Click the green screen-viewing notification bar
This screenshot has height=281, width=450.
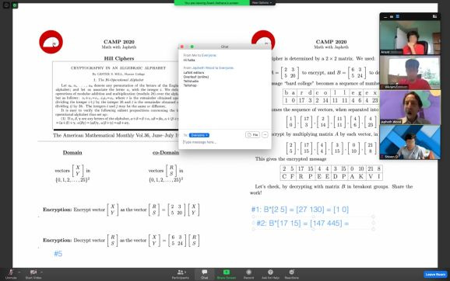pyautogui.click(x=212, y=2)
